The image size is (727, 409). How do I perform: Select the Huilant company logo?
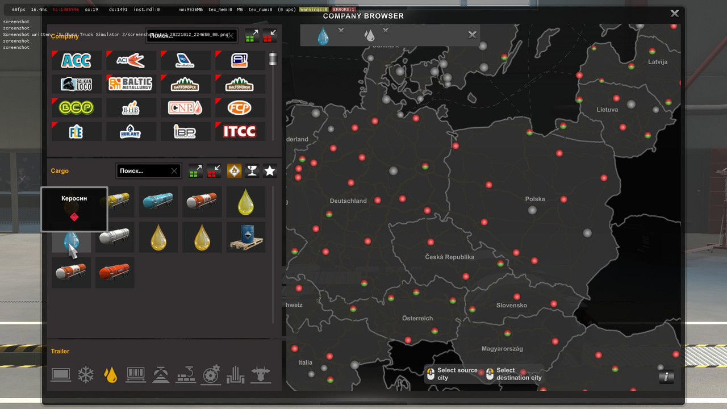(x=131, y=131)
